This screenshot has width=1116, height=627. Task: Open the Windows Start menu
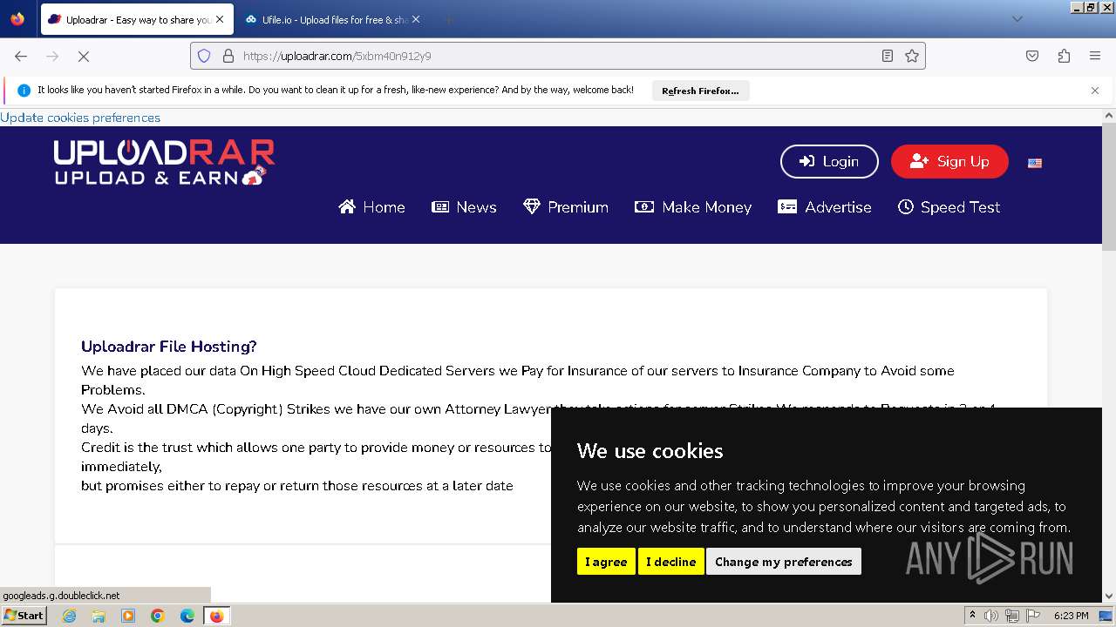point(24,616)
